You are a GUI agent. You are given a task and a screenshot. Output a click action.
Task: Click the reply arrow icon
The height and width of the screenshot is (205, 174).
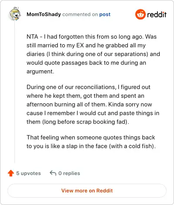(x=53, y=173)
